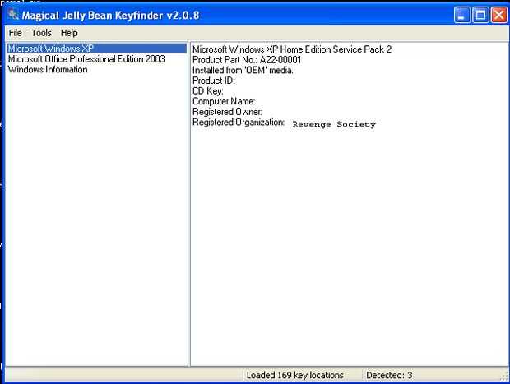This screenshot has height=384, width=510.
Task: Click the 'Microsoft Windows XP Home Edition Service Pack 2' line
Action: point(292,49)
